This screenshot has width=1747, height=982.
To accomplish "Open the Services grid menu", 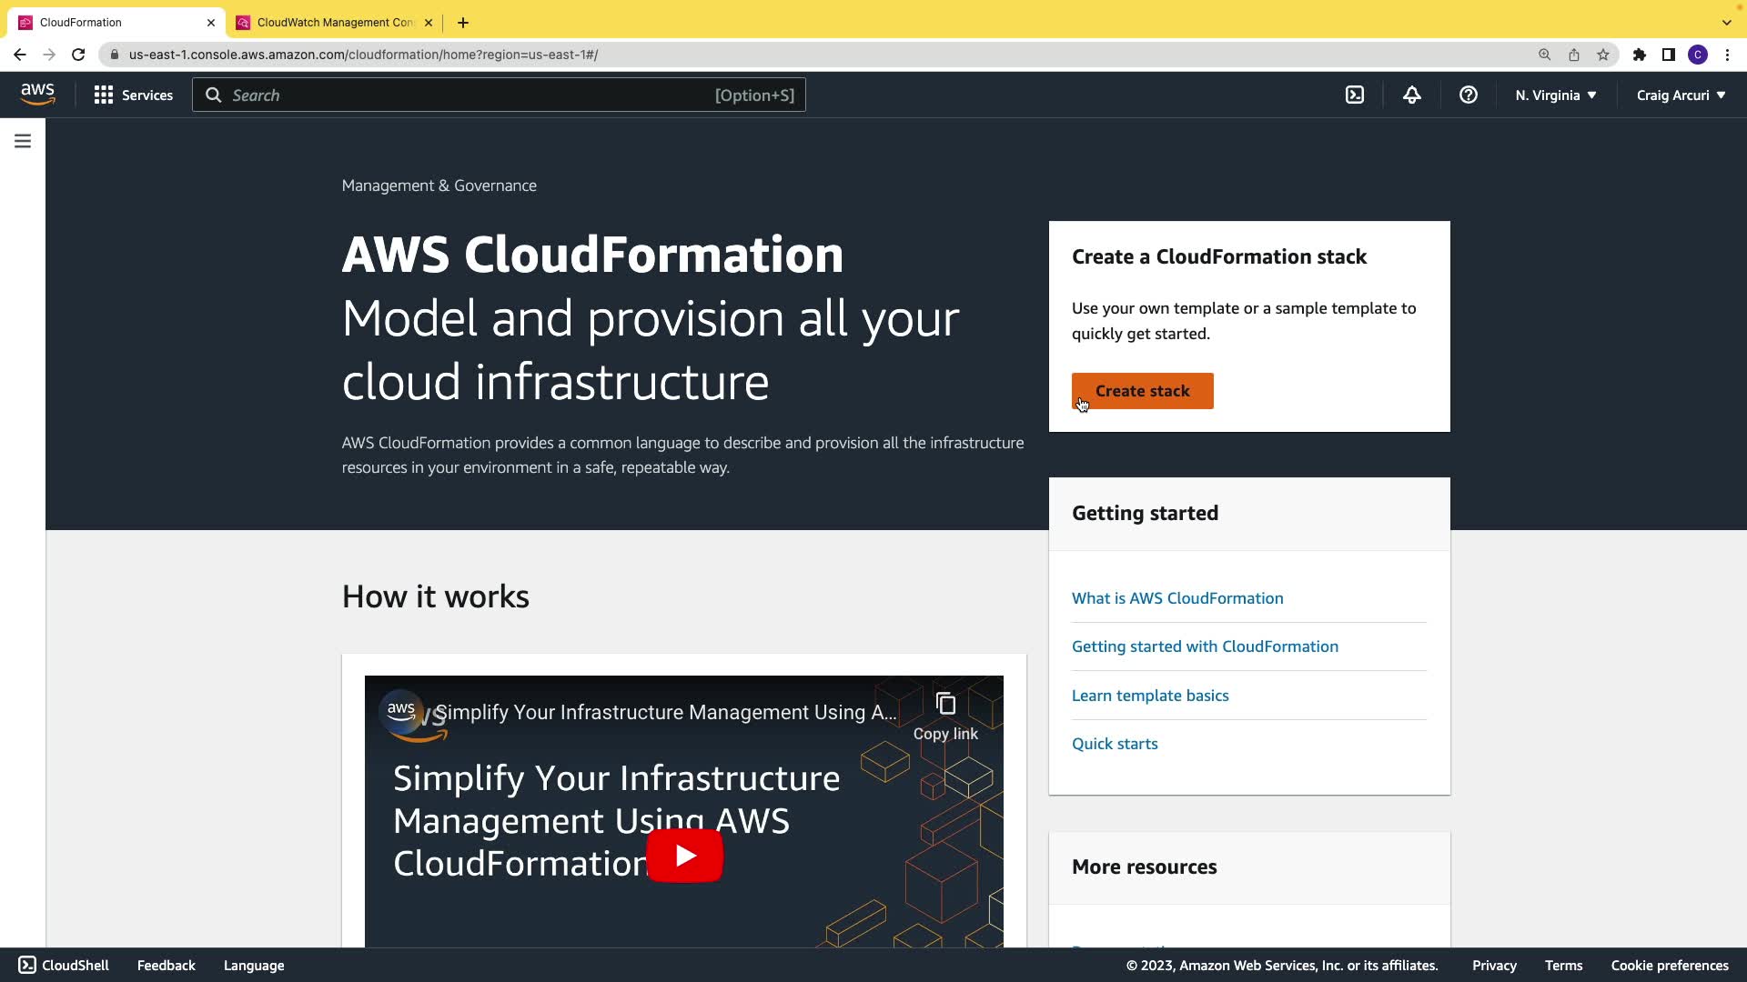I will pyautogui.click(x=133, y=95).
